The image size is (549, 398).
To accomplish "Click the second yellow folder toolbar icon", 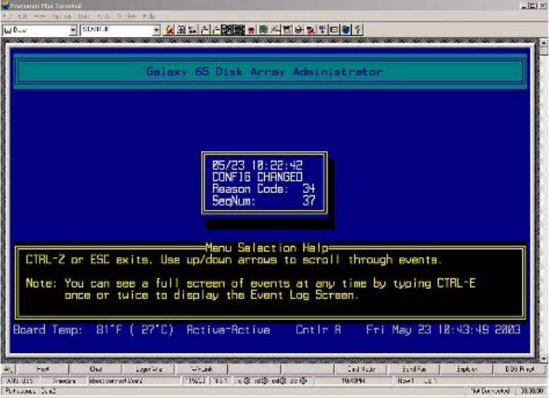I will pyautogui.click(x=217, y=30).
